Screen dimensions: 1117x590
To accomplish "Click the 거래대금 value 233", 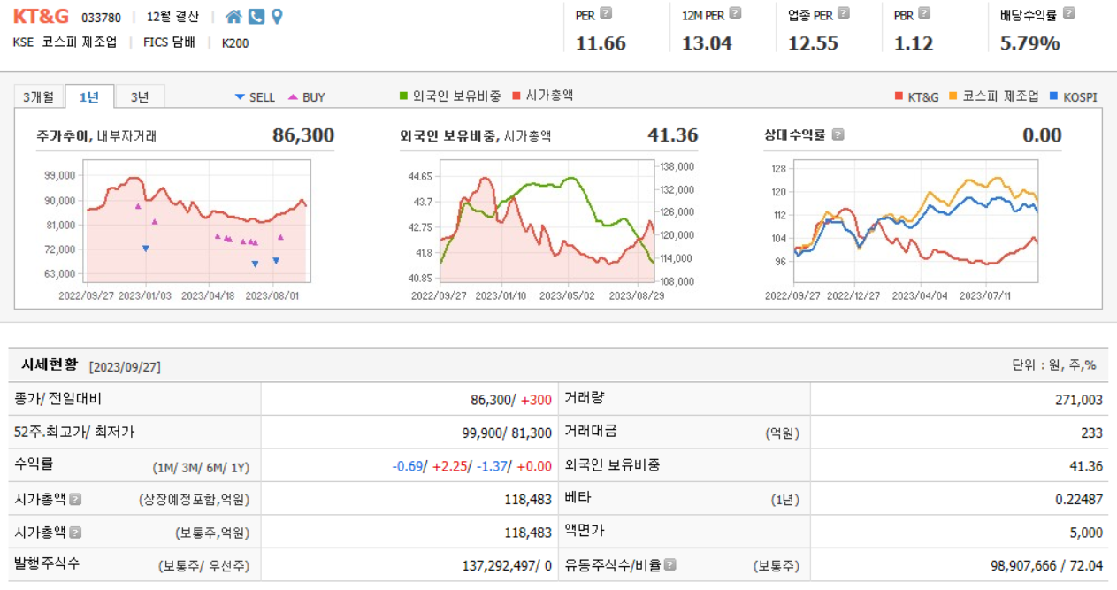I will (1092, 433).
